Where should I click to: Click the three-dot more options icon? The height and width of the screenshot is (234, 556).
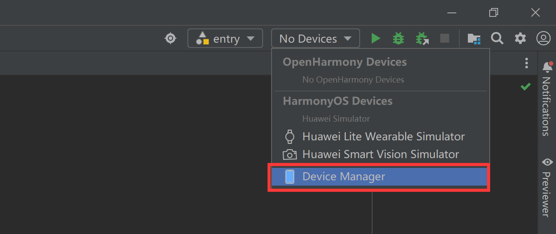pyautogui.click(x=527, y=63)
